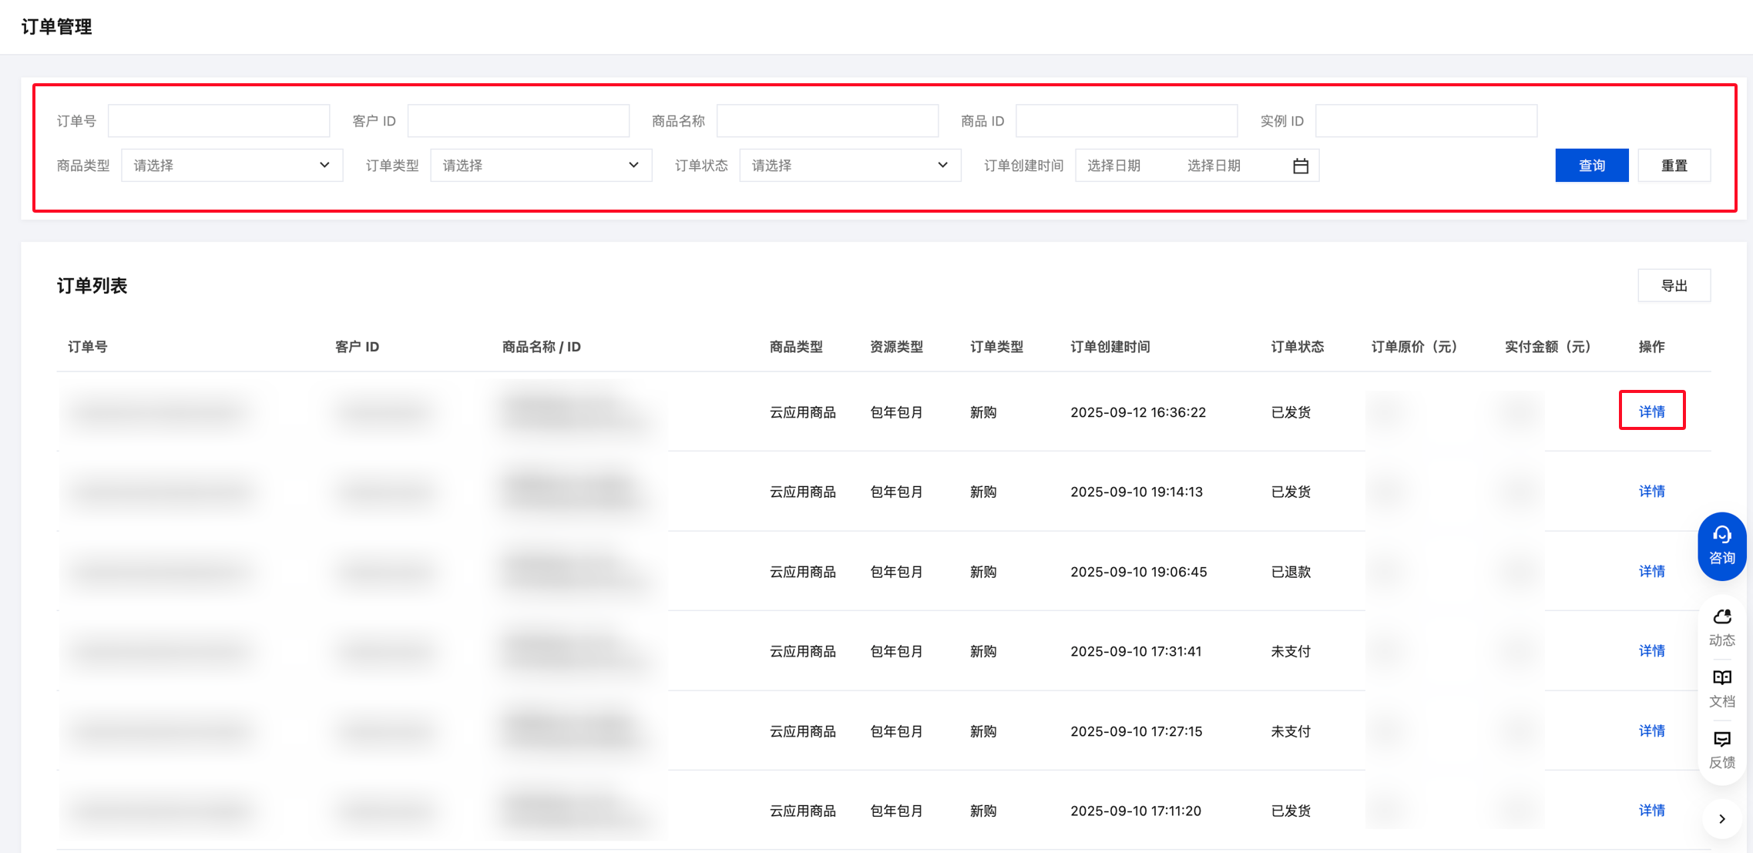Viewport: 1753px width, 853px height.
Task: Open 详情 for the 2025-09-12 16:36:22 order
Action: coord(1651,411)
